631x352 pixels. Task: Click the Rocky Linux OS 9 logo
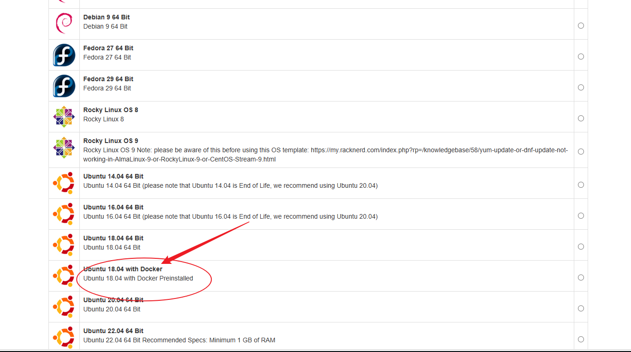[64, 148]
